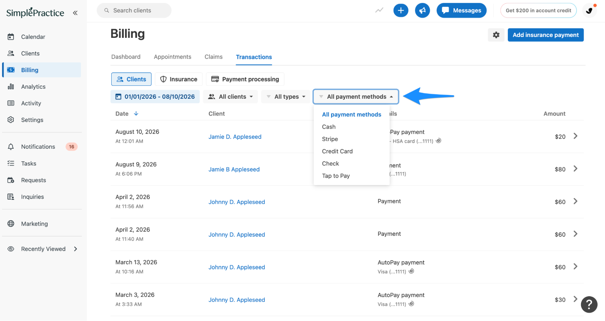Open Jamie B Appleseed client link

(234, 169)
